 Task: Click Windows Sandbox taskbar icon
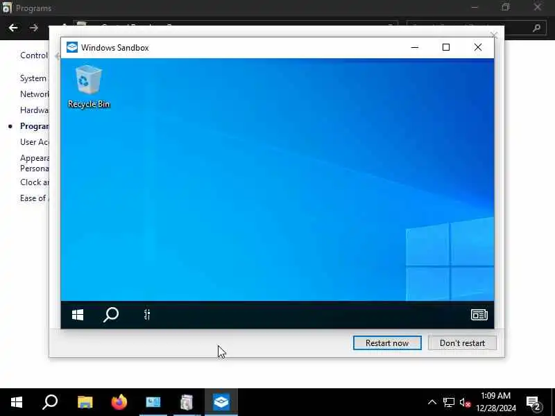(x=221, y=402)
